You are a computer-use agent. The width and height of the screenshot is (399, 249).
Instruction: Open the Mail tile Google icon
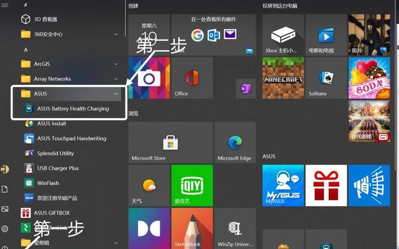(x=198, y=35)
